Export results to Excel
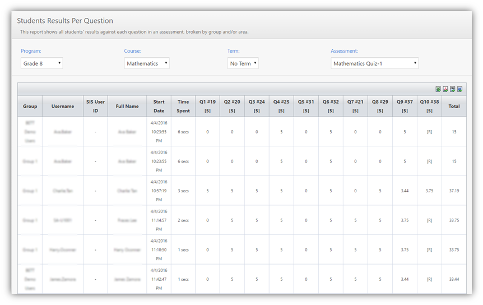The image size is (483, 305). [438, 89]
